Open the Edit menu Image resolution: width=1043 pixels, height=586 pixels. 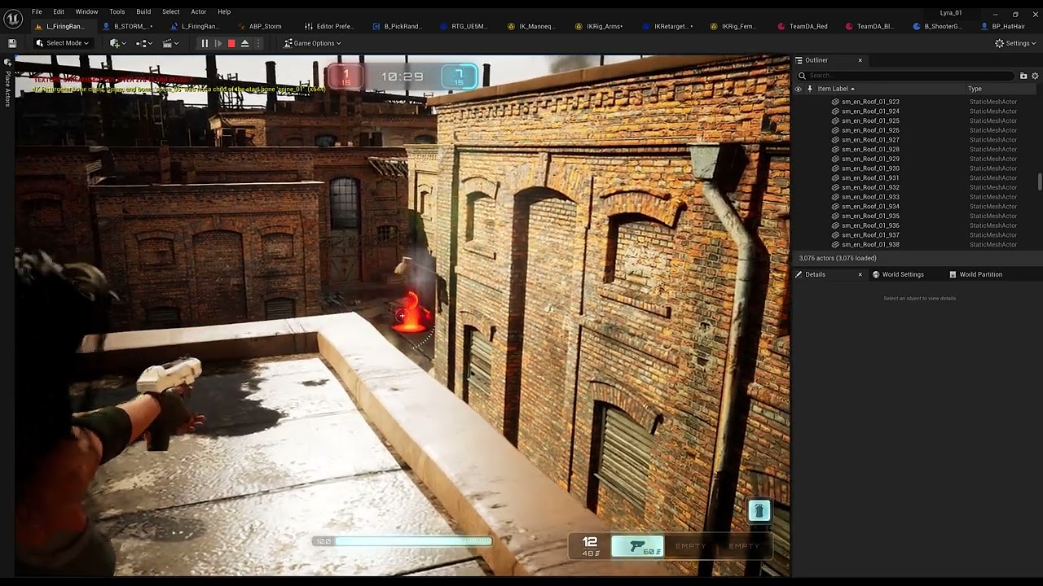point(59,11)
